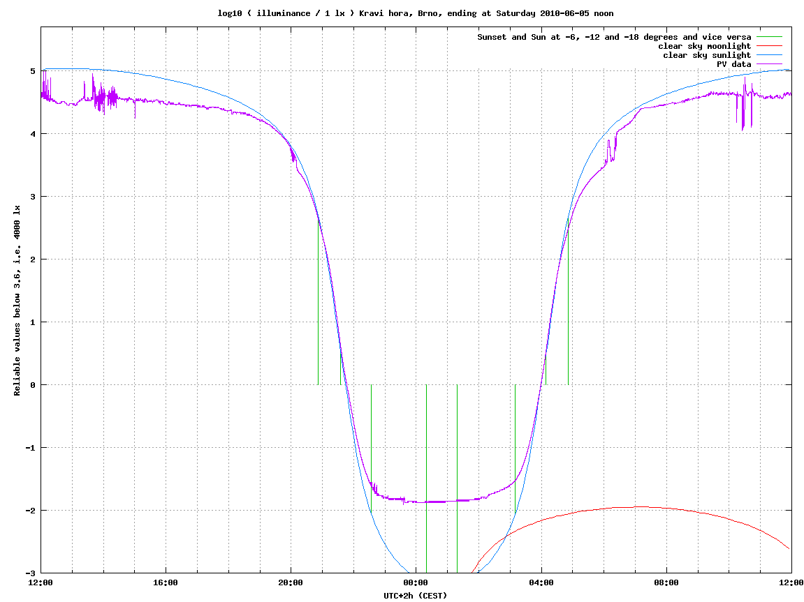Click y-axis tick label '2'

[x=33, y=259]
